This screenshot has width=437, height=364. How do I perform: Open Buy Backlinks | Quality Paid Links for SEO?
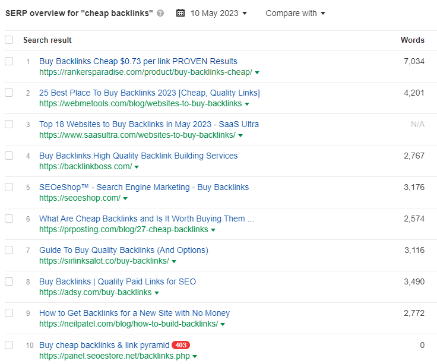(x=118, y=281)
